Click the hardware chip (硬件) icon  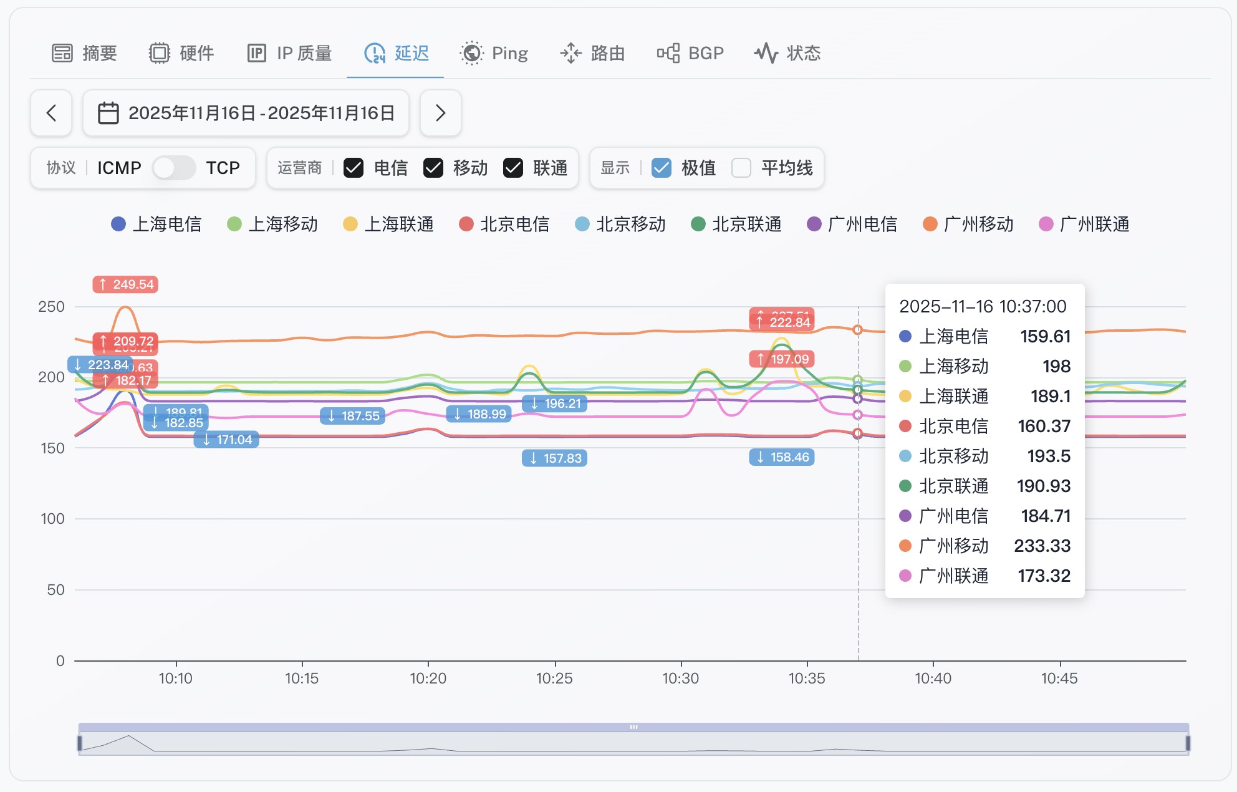(160, 54)
